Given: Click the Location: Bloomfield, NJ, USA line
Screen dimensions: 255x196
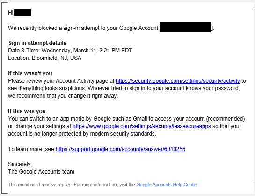Looking at the screenshot, I should tap(45, 58).
